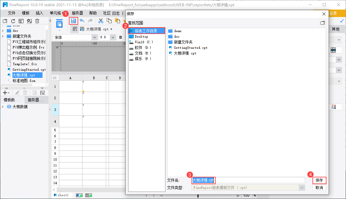Select 报表工作目录 in location list

pos(146,31)
